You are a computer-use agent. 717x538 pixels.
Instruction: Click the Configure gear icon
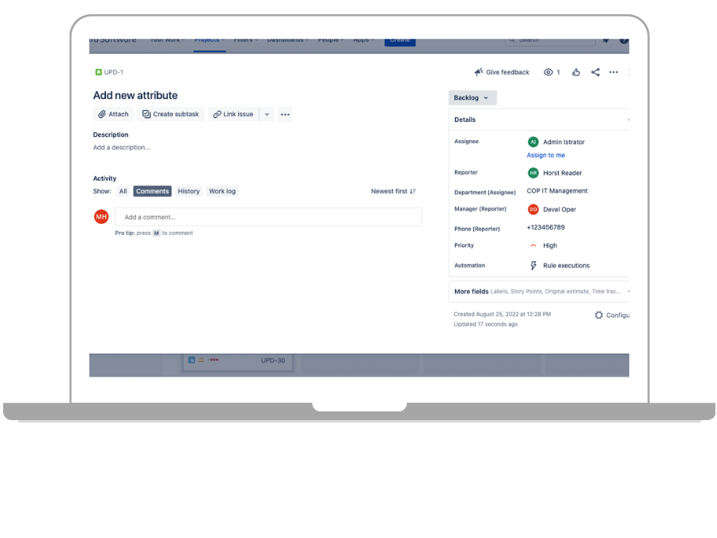[x=598, y=315]
